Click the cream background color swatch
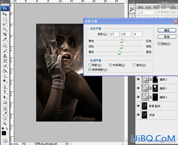 [x=7, y=136]
